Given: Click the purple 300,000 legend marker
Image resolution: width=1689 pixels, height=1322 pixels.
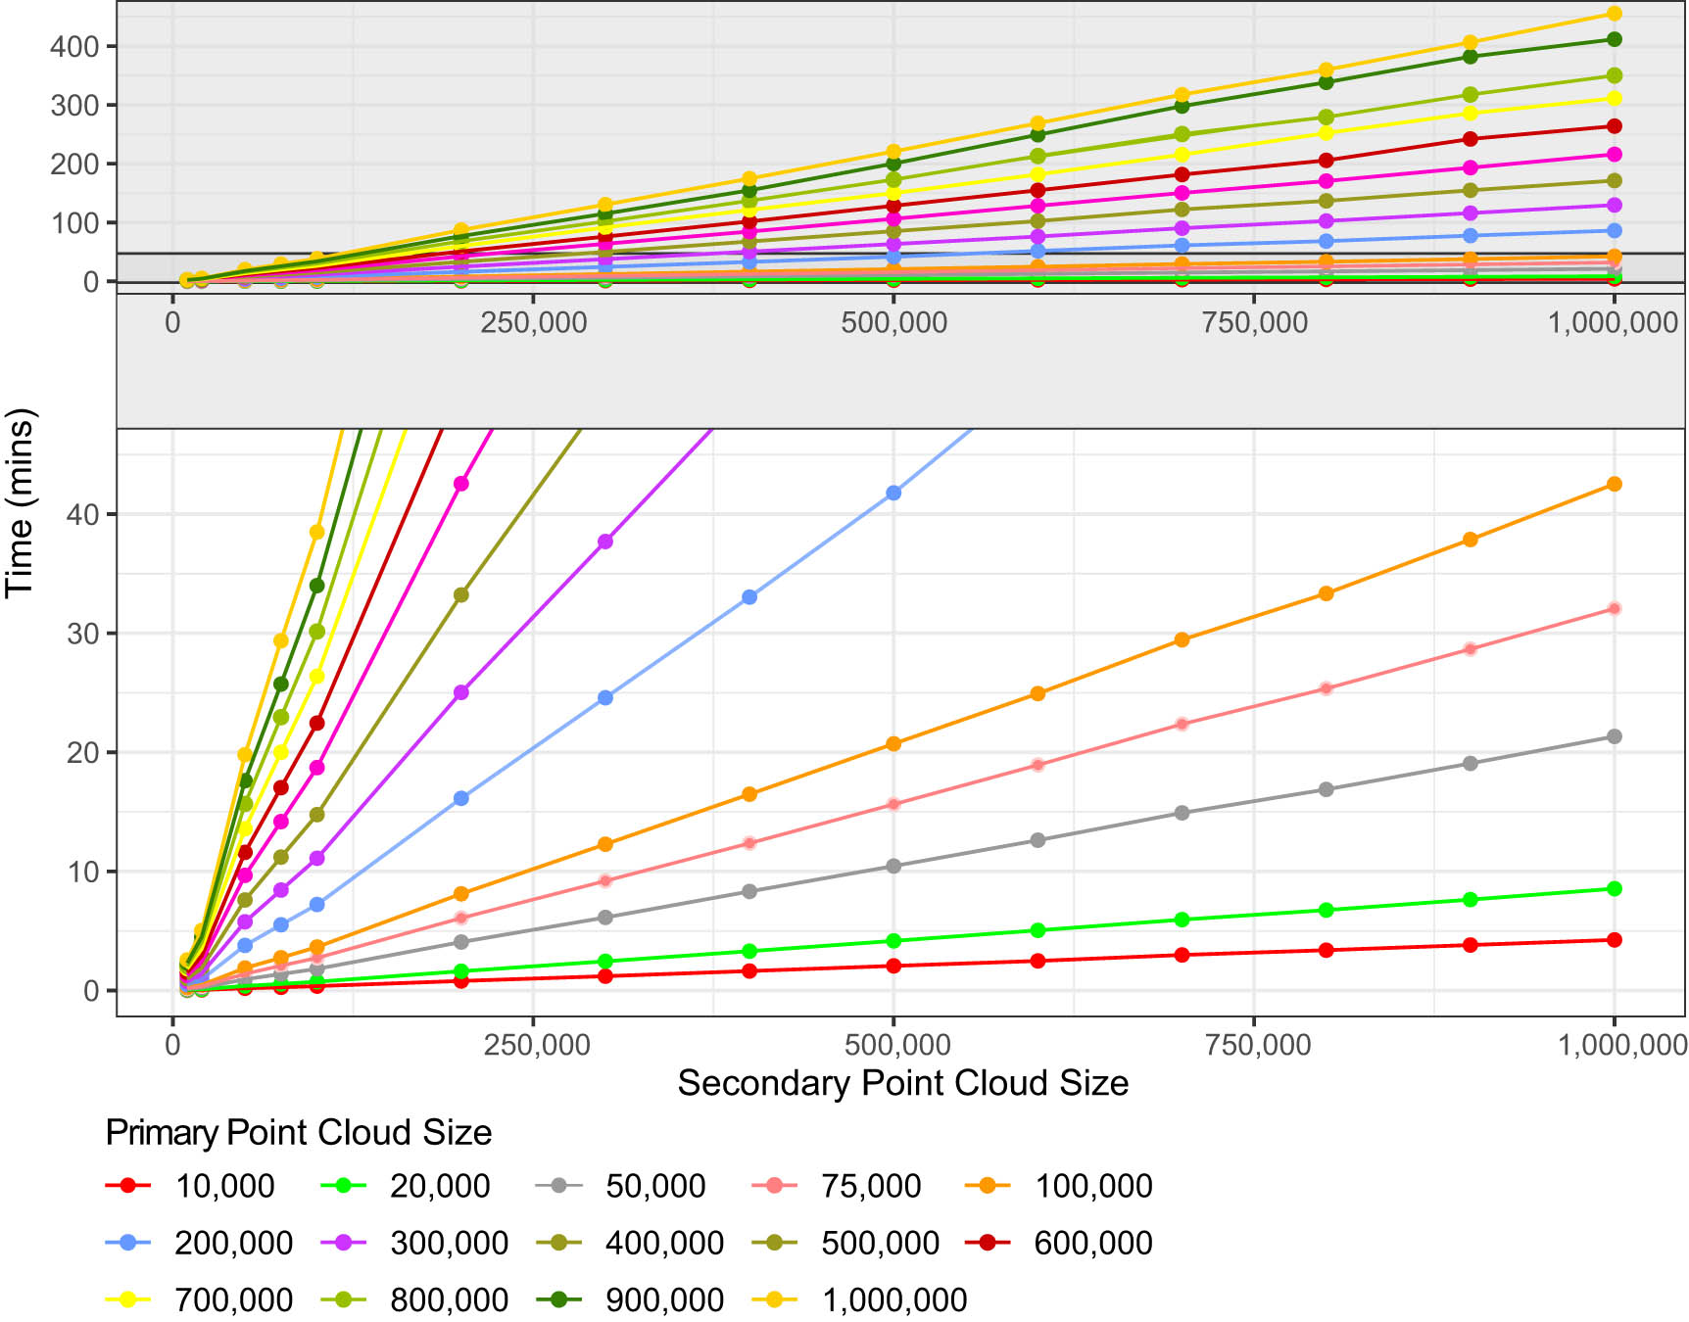Looking at the screenshot, I should pos(343,1243).
